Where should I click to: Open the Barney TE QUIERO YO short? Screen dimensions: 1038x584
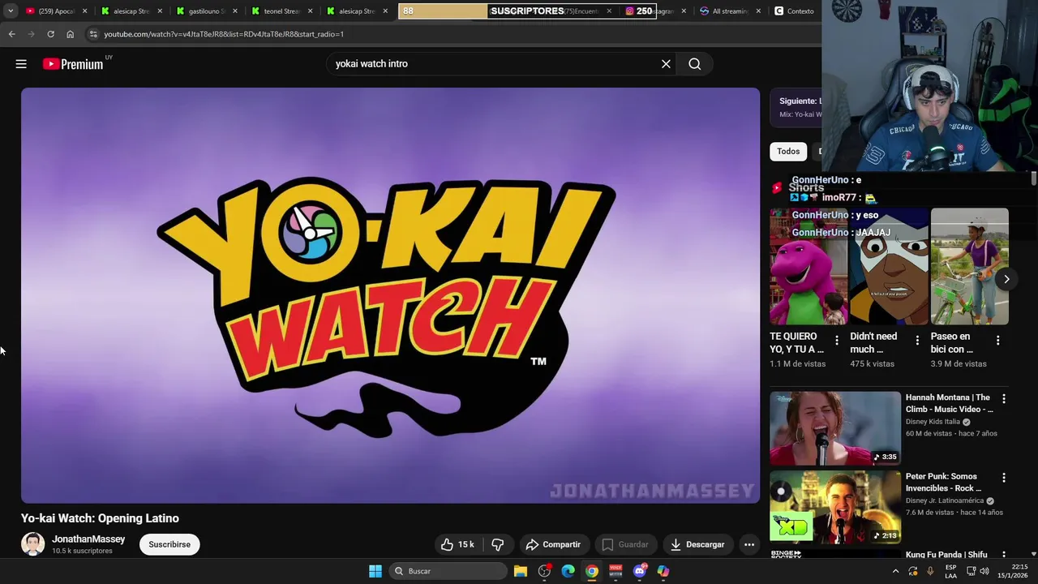(x=809, y=267)
